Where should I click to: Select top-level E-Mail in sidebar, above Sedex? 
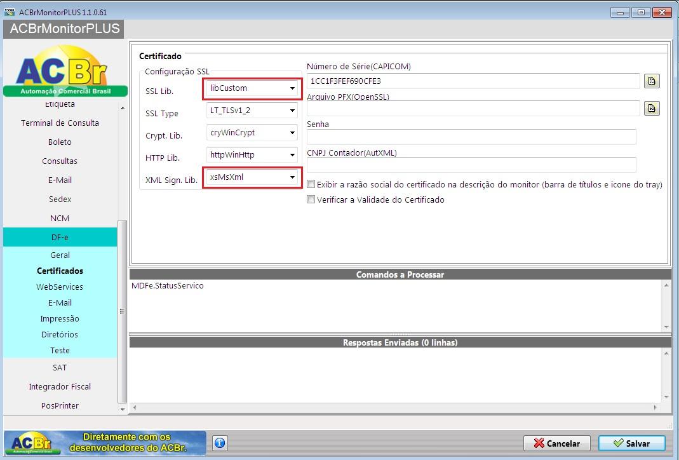point(60,180)
